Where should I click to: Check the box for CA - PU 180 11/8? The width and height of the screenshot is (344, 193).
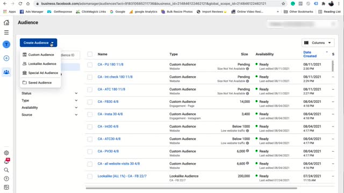(x=90, y=64)
